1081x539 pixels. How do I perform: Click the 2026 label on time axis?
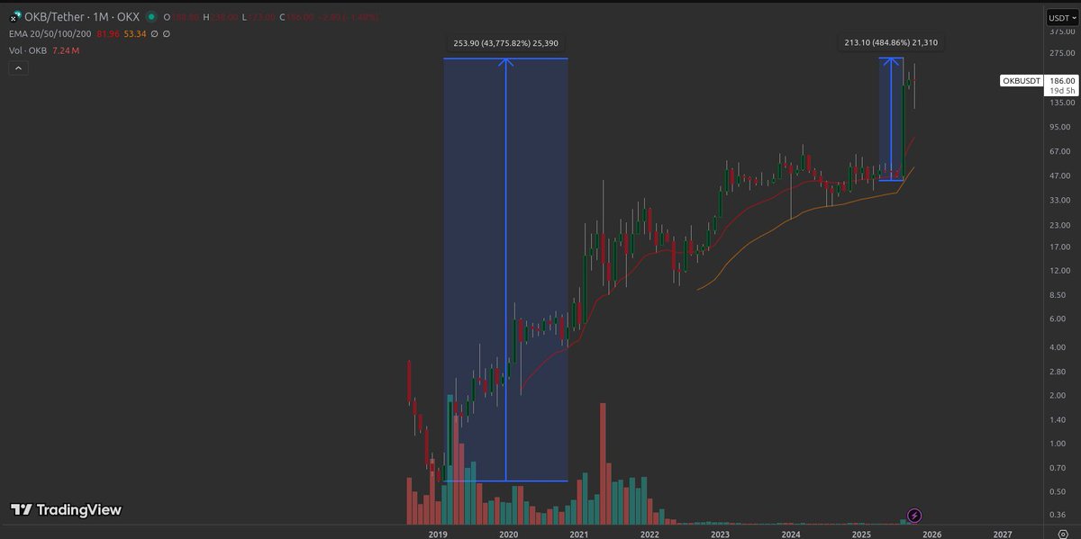[x=932, y=535]
